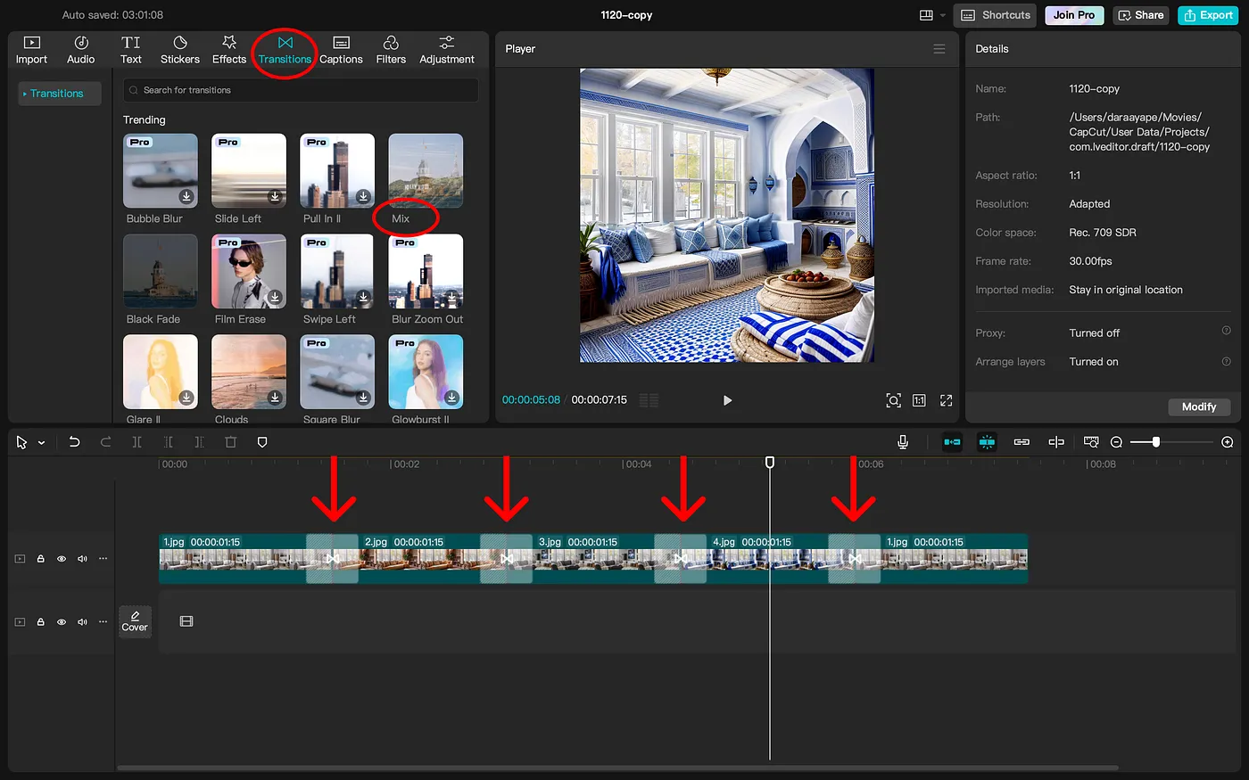Image resolution: width=1249 pixels, height=780 pixels.
Task: Open the layout dropdown in title bar
Action: [x=932, y=15]
